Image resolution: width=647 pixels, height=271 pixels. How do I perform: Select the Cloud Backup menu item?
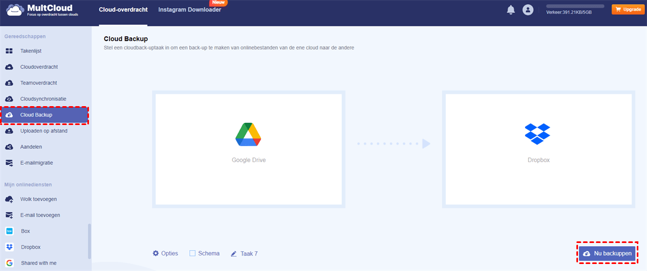[44, 115]
